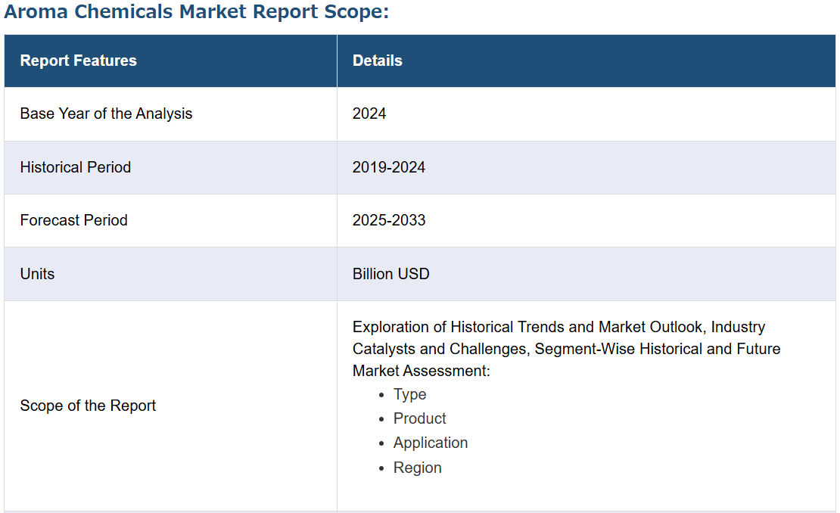
Task: Select the Report Features column header
Action: (78, 61)
